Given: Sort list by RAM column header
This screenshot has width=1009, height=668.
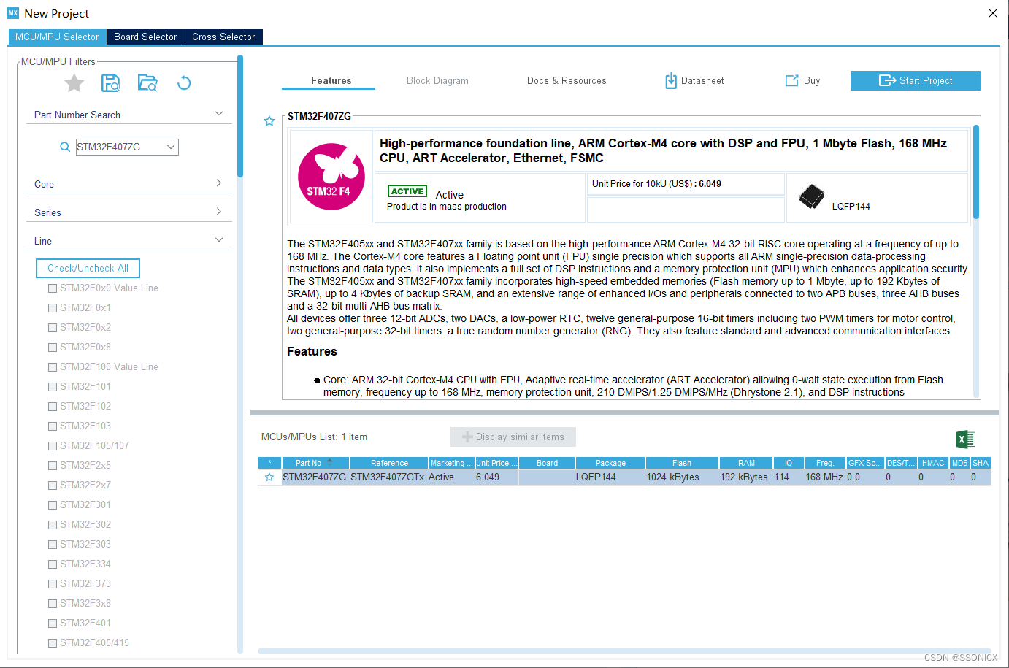Looking at the screenshot, I should click(746, 463).
